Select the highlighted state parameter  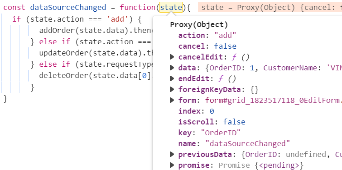(x=171, y=8)
